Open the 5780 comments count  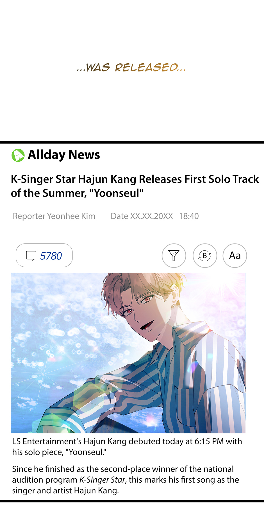[51, 256]
